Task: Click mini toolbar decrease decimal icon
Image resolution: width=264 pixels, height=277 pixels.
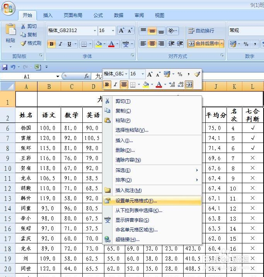Action: tap(181, 85)
